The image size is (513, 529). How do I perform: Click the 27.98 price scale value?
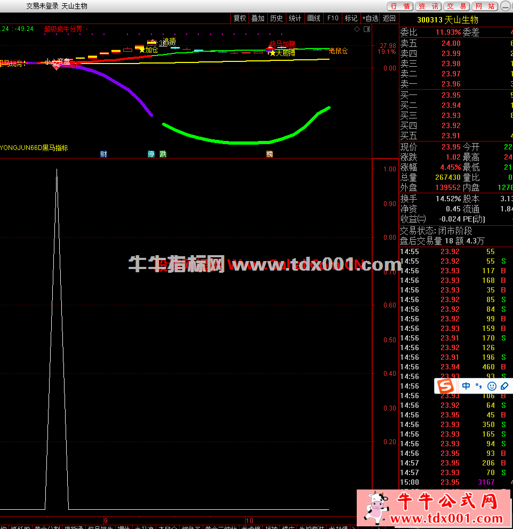click(388, 45)
